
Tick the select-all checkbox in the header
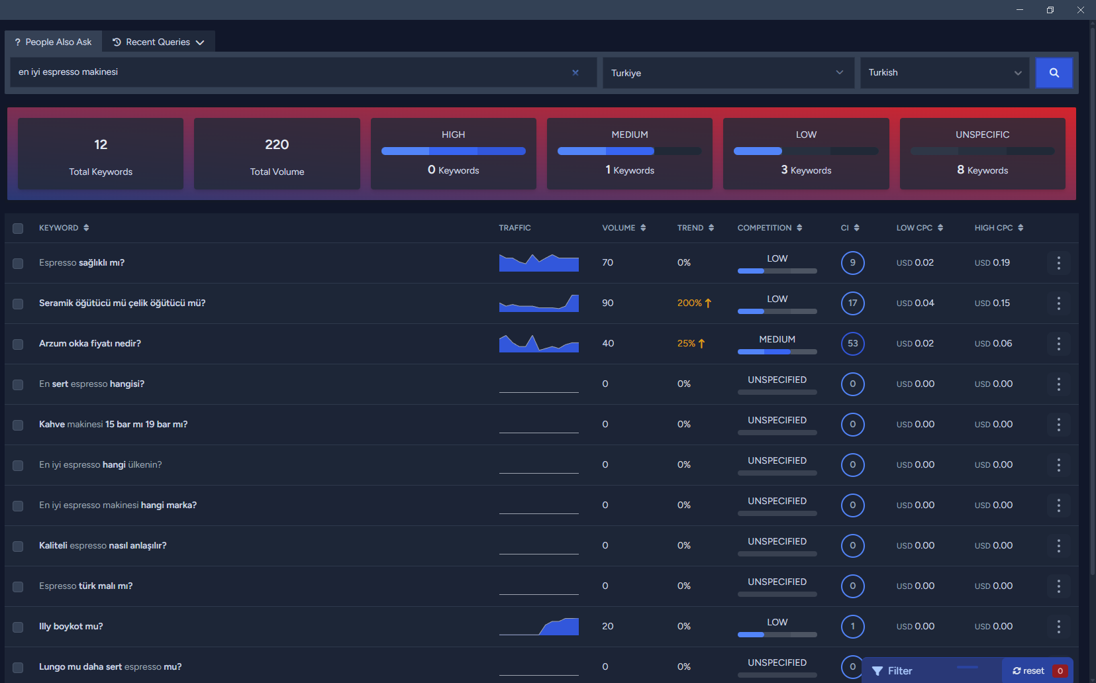pos(18,229)
